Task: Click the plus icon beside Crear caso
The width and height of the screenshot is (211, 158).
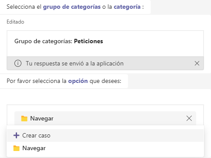Action: tap(16, 135)
